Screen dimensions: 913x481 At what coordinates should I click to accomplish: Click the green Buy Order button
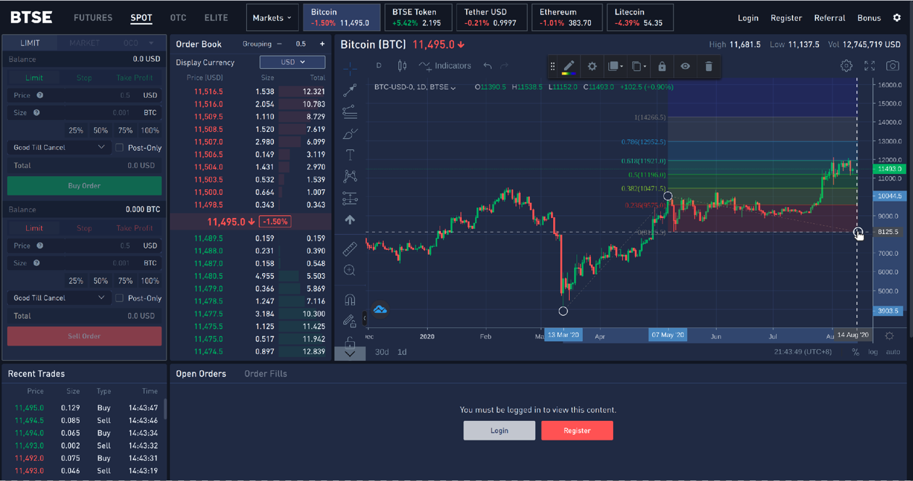(x=84, y=186)
